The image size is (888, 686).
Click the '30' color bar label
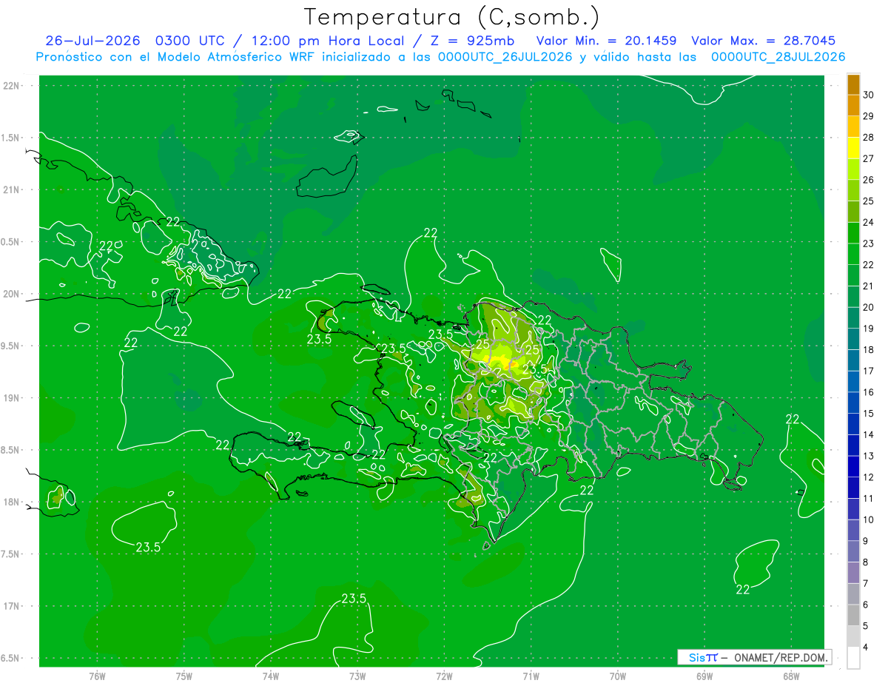coord(869,95)
